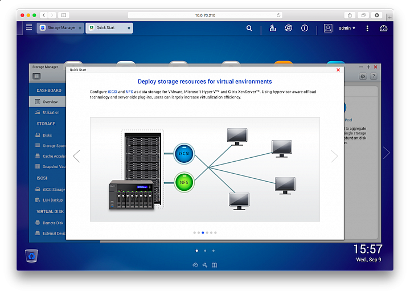Open the desktop Recycle Bin

[32, 256]
